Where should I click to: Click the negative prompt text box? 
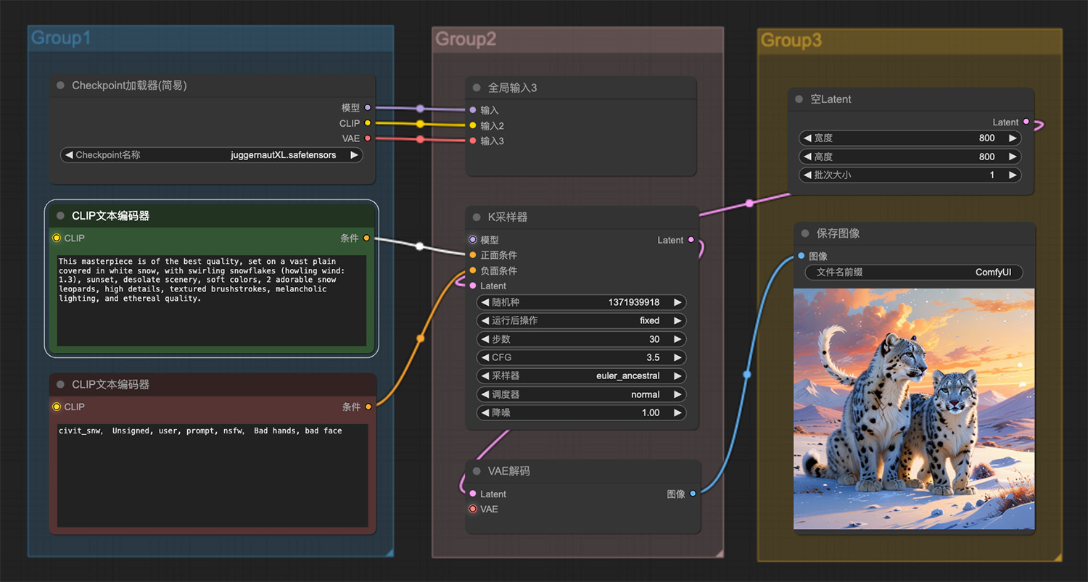[x=213, y=475]
